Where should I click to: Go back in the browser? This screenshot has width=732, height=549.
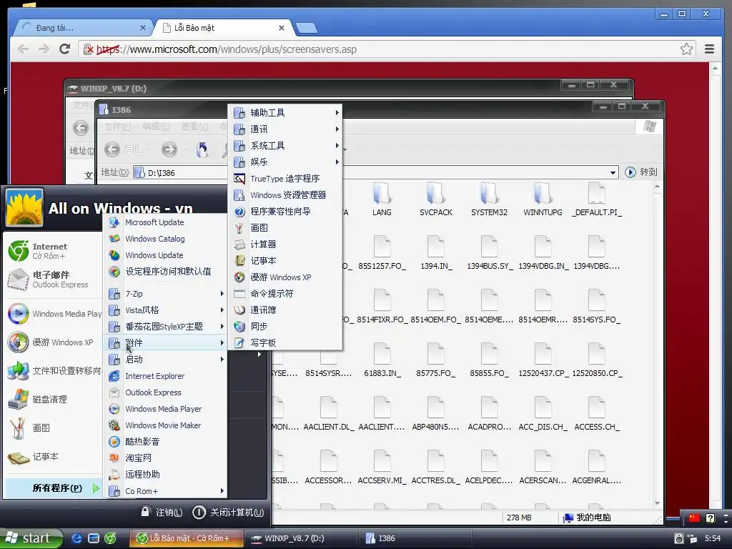coord(23,49)
